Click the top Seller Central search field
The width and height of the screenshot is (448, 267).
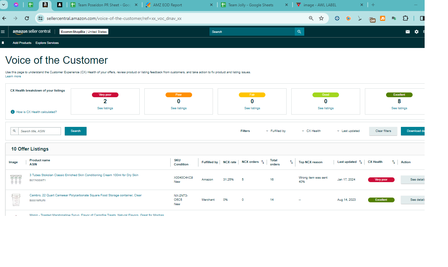[252, 32]
